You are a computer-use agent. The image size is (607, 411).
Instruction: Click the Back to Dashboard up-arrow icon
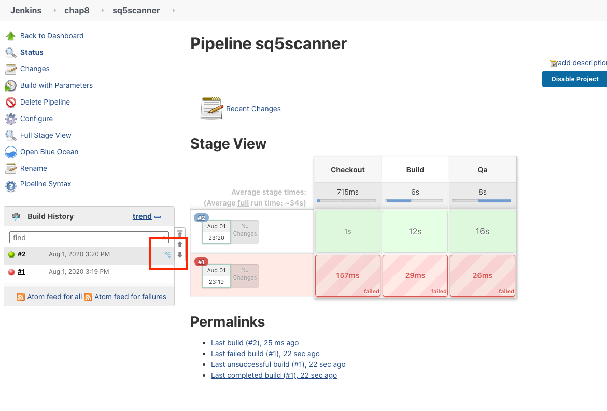10,36
